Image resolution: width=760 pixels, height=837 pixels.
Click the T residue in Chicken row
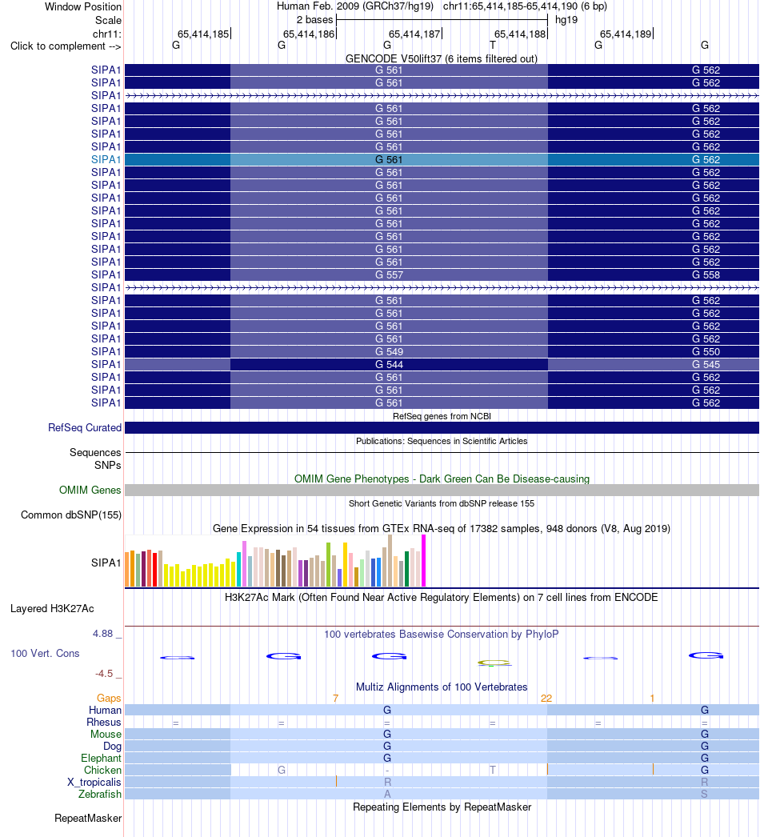pyautogui.click(x=493, y=771)
